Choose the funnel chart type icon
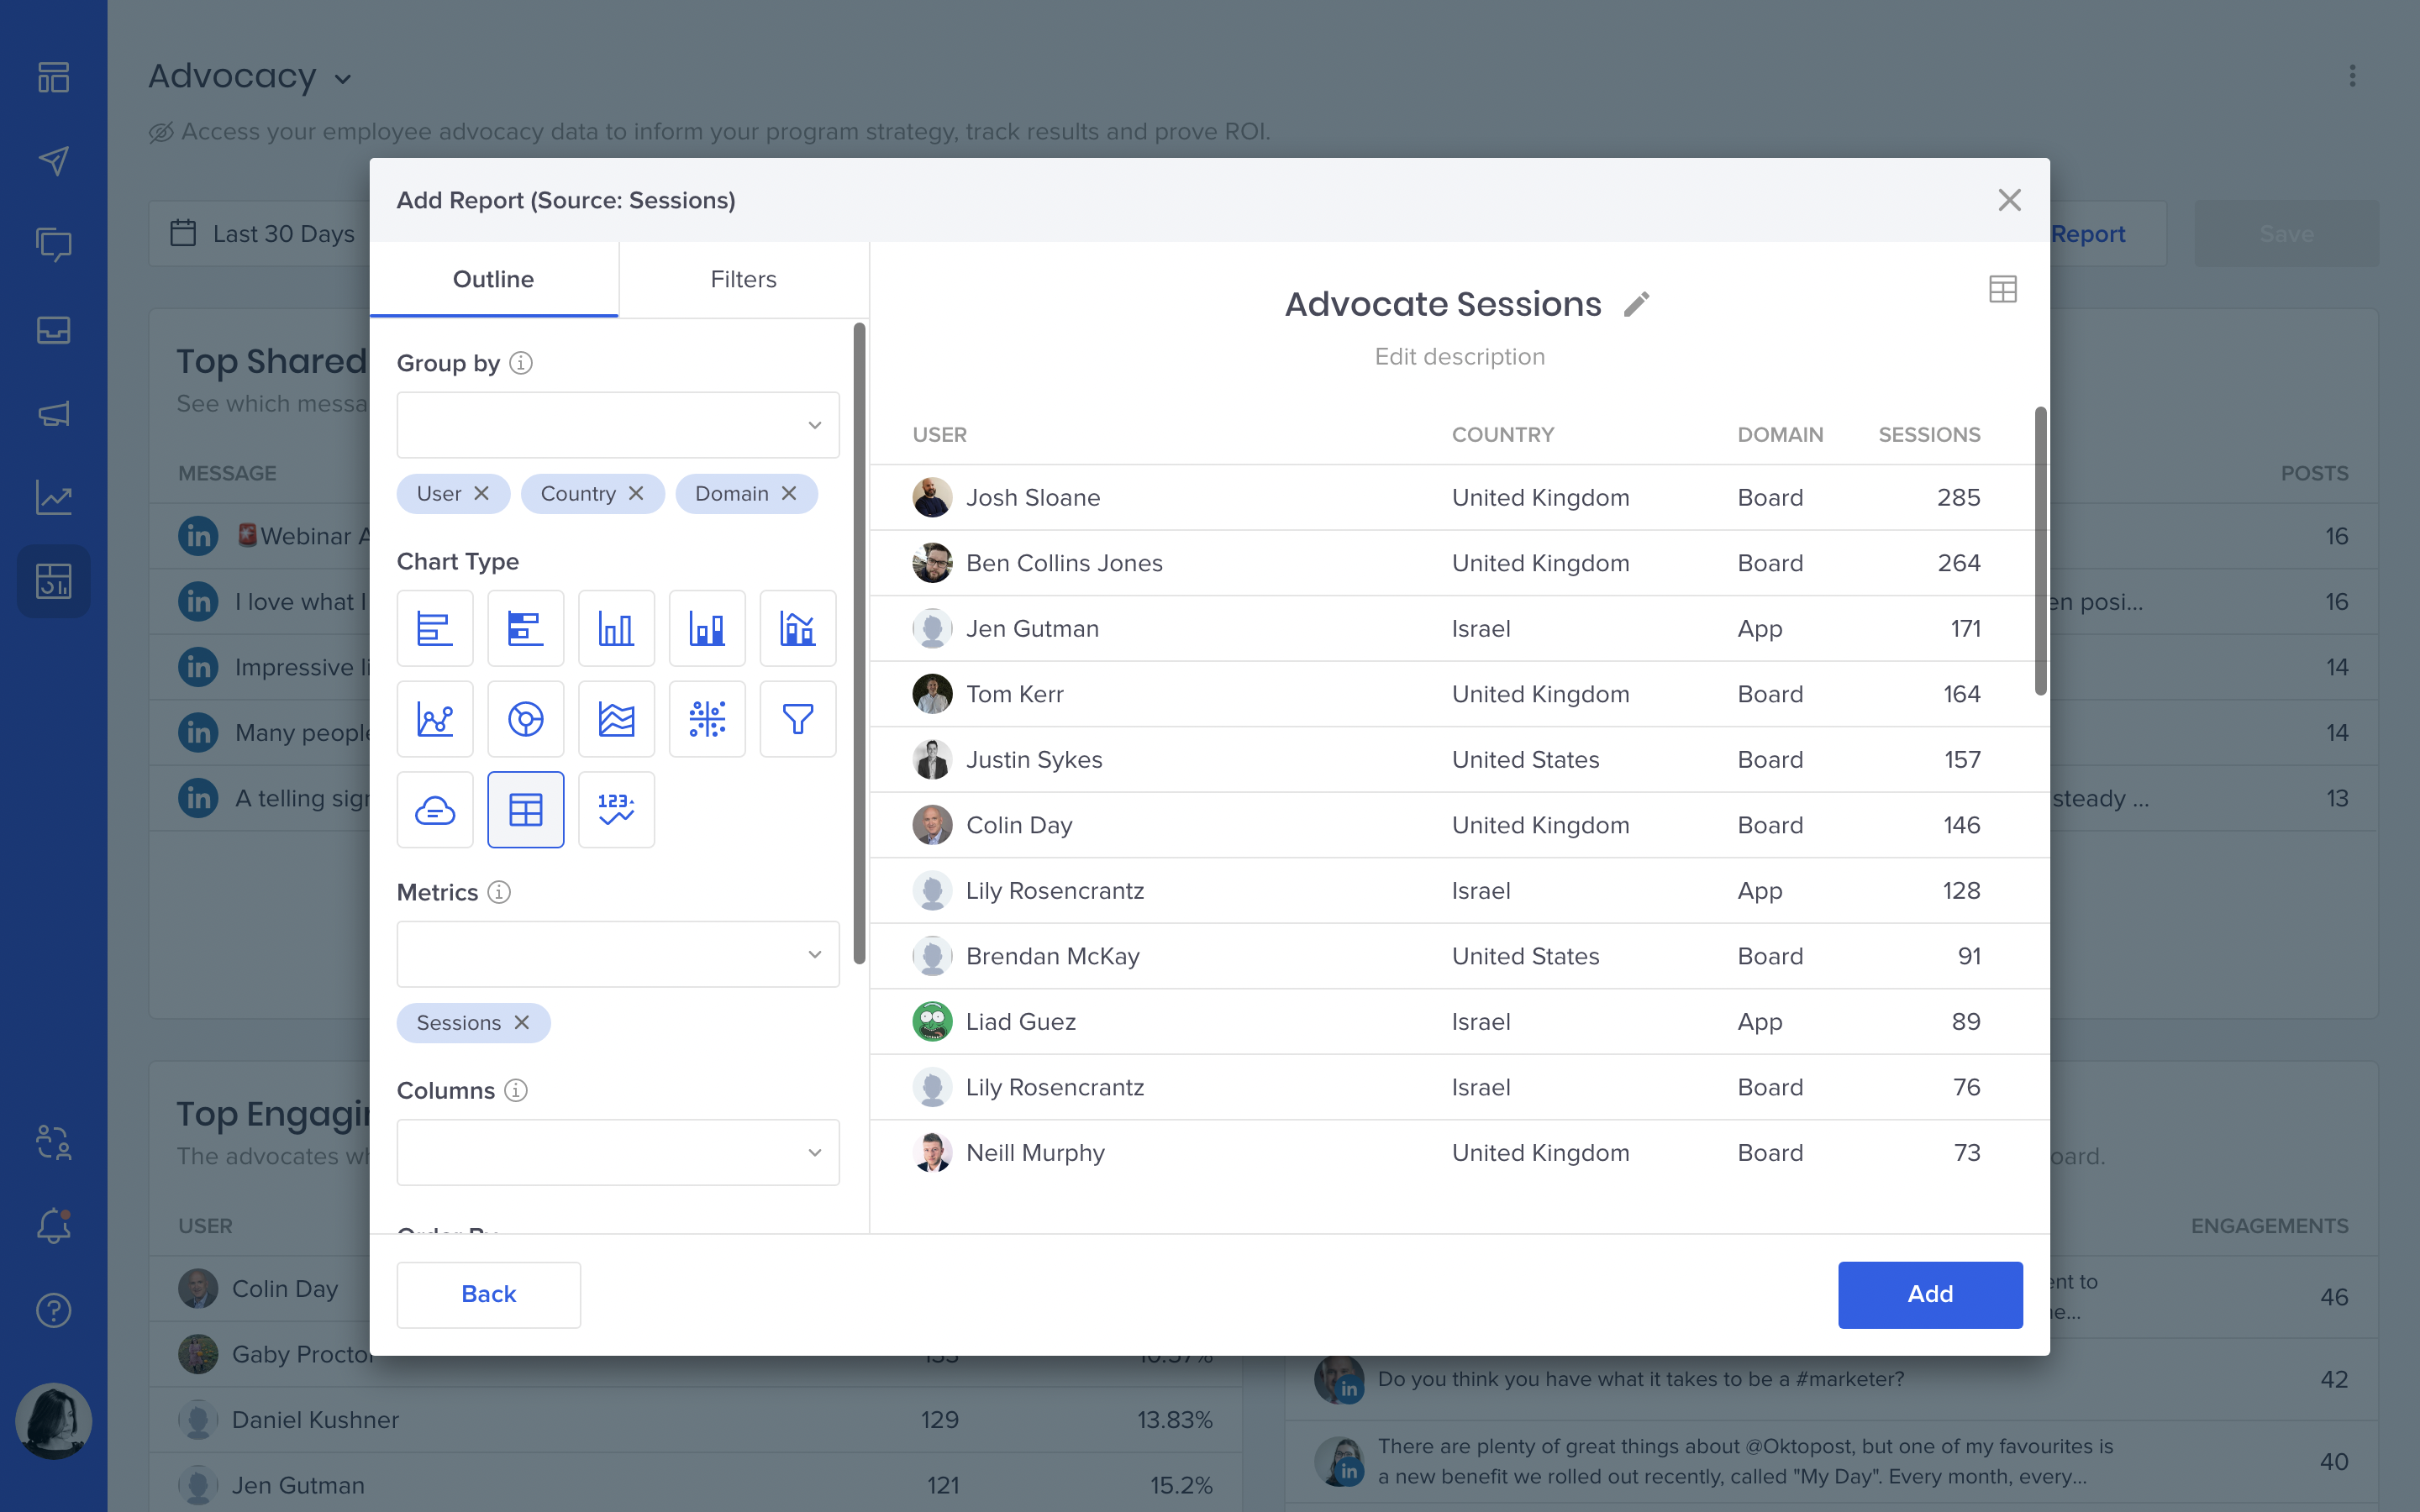The image size is (2420, 1512). (x=797, y=719)
